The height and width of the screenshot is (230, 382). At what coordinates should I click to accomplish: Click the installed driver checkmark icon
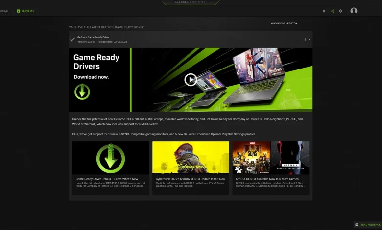tap(72, 39)
